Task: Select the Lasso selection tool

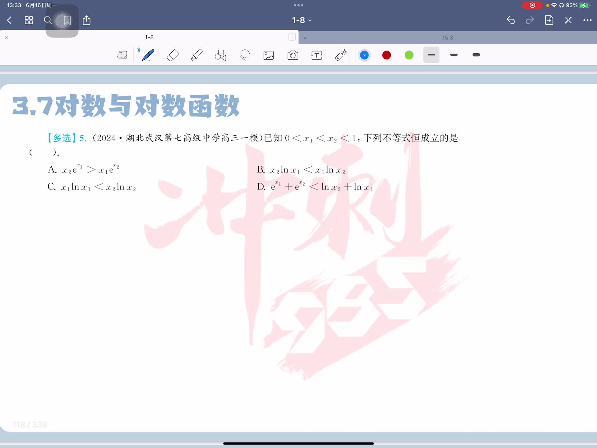Action: (x=244, y=55)
